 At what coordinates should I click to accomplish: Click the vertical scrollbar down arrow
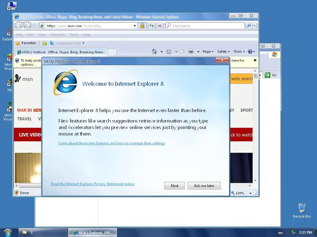[x=255, y=180]
